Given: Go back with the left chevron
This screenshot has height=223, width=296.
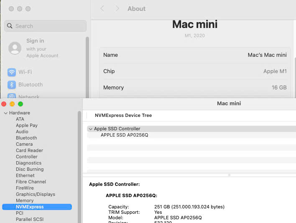Looking at the screenshot, I should coord(102,9).
